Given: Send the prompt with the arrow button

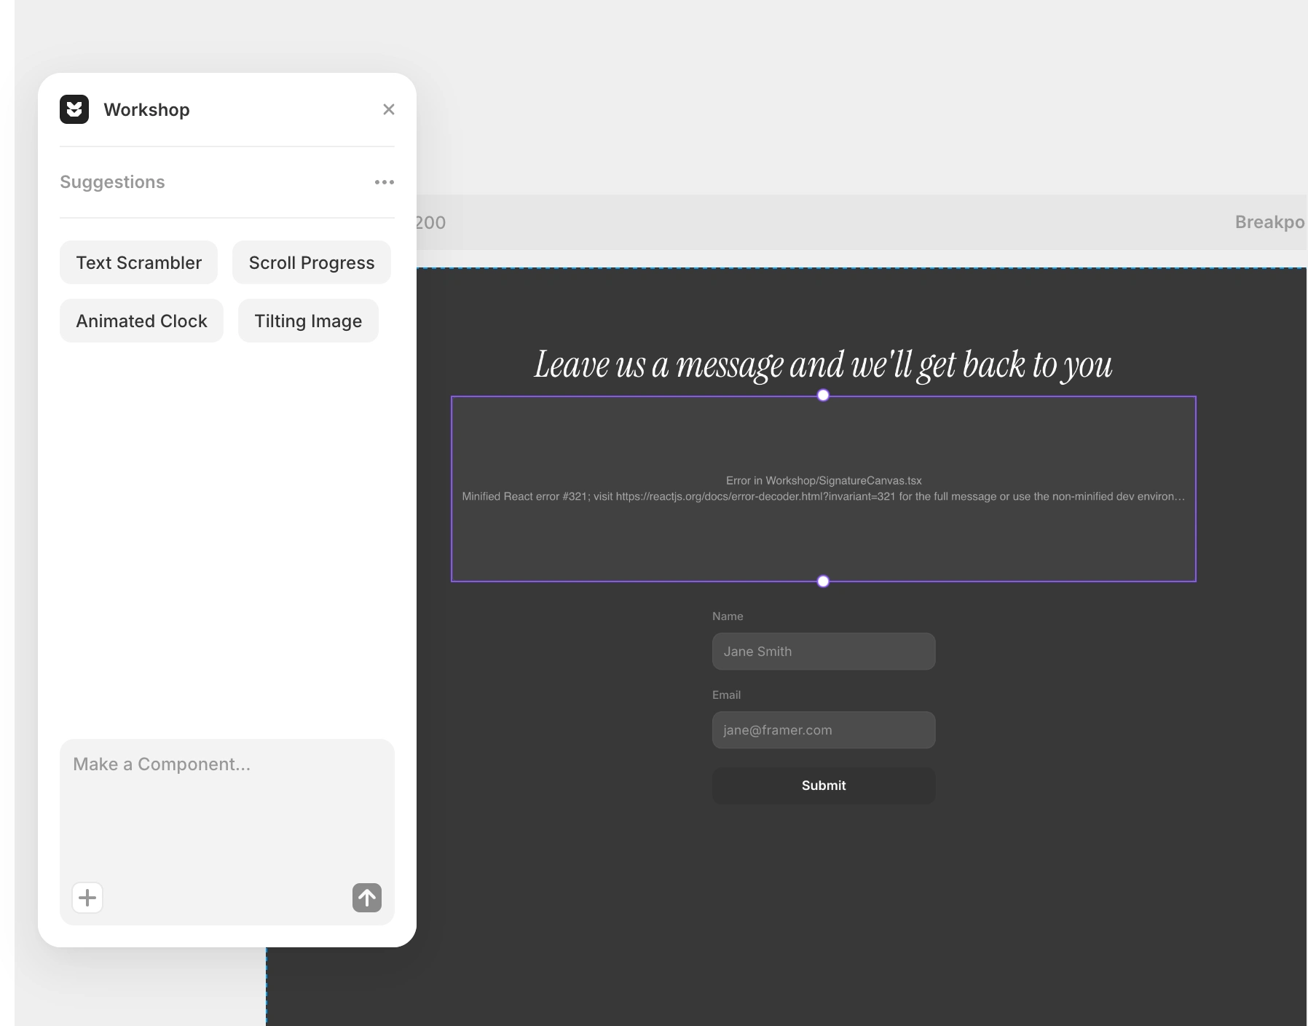Looking at the screenshot, I should point(367,898).
